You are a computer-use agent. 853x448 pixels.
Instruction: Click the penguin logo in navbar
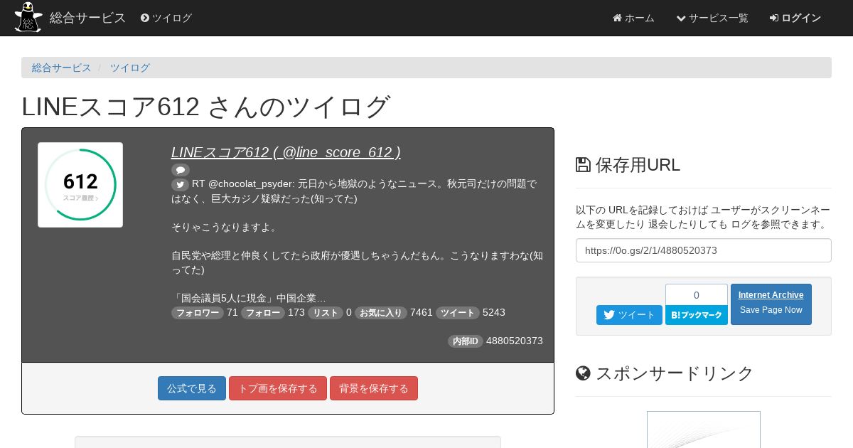click(x=28, y=17)
